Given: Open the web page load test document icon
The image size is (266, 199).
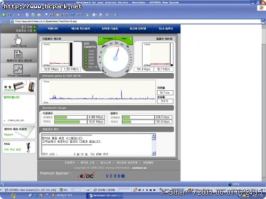Looking at the screenshot, I should tap(18, 54).
